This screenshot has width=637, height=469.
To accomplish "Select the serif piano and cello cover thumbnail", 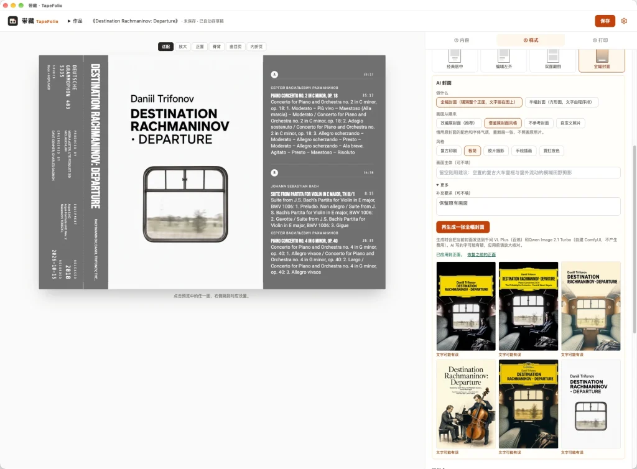I will 466,404.
